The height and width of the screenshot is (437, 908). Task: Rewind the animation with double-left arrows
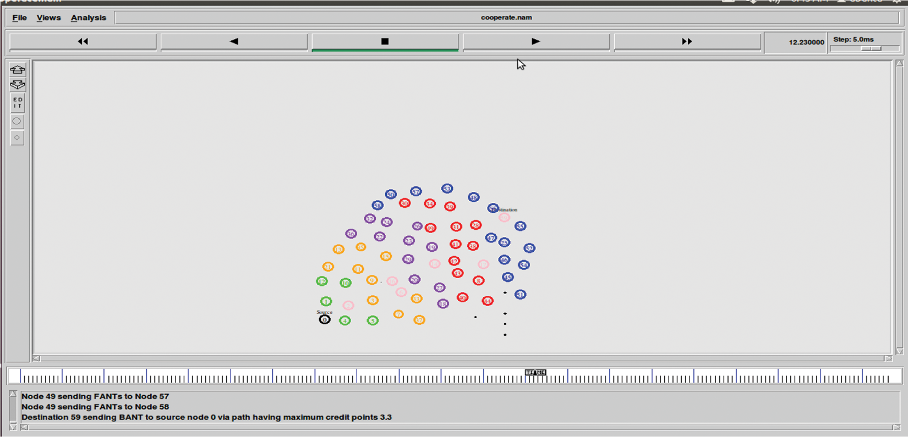[83, 42]
